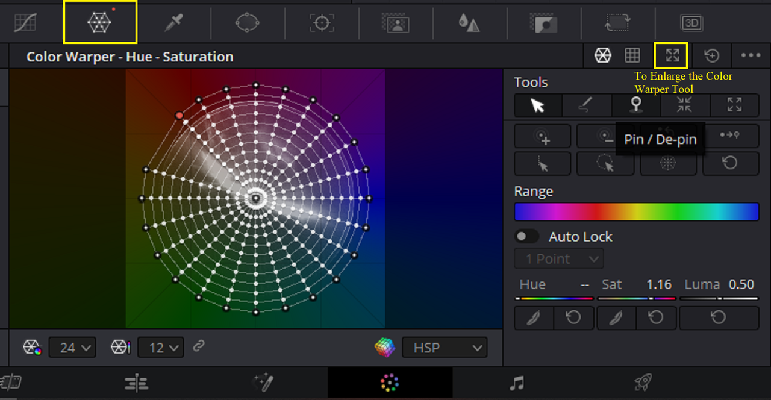Click the Select/Pin Column button
The width and height of the screenshot is (771, 400).
pos(542,163)
